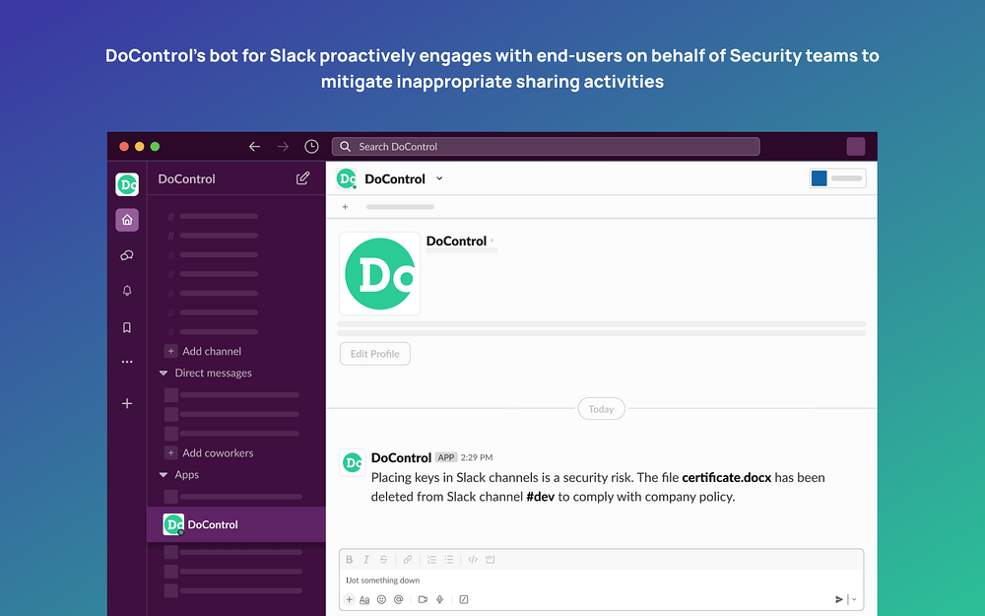
Task: Insert a link via link icon
Action: click(x=408, y=560)
